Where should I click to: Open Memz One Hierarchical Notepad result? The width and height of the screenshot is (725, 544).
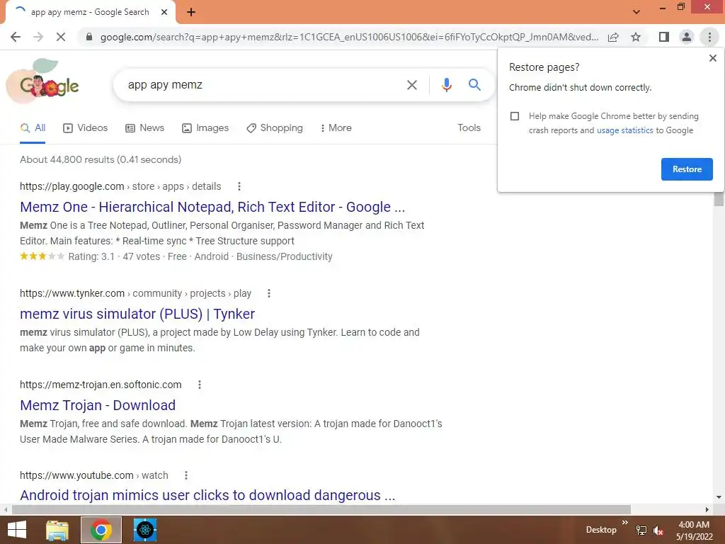point(212,207)
